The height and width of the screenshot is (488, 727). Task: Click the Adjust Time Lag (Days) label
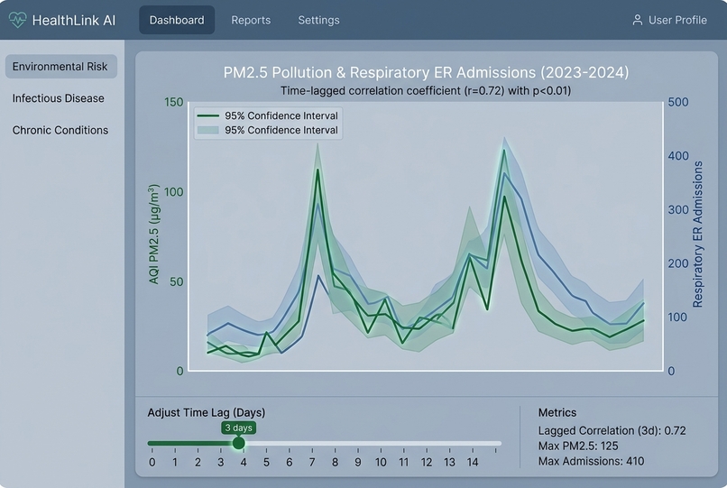(x=207, y=412)
